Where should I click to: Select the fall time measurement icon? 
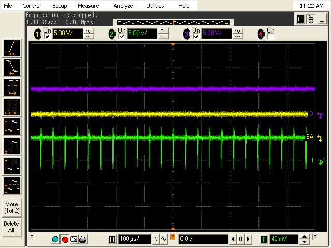click(x=12, y=67)
